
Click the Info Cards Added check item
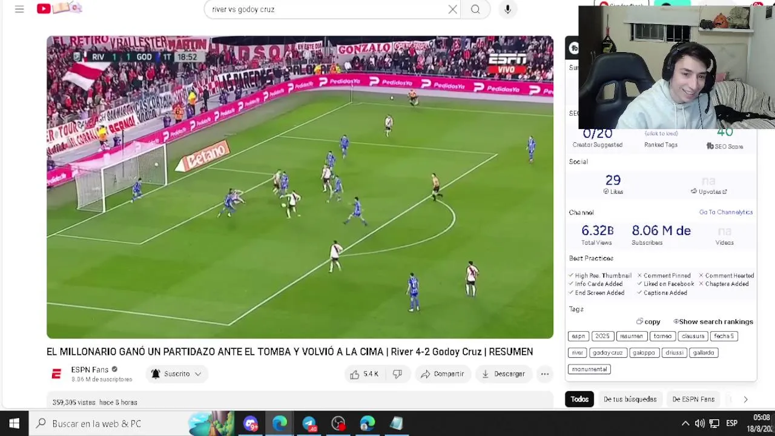[x=596, y=284]
